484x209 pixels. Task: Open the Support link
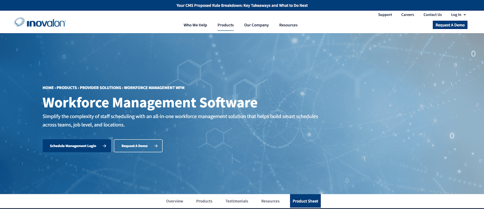point(385,15)
